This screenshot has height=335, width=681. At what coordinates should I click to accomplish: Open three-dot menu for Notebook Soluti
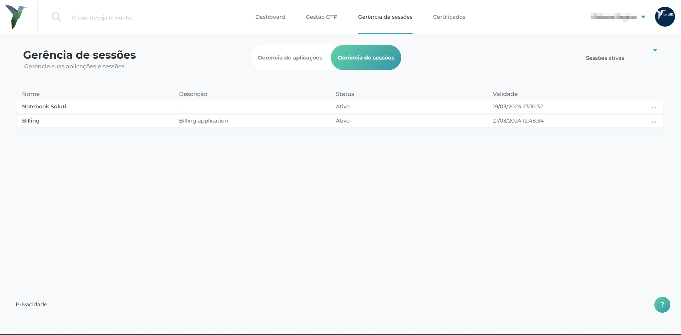pos(654,107)
